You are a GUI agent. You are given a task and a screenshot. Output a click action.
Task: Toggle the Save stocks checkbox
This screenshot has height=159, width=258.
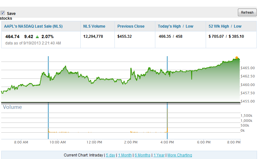3,13
